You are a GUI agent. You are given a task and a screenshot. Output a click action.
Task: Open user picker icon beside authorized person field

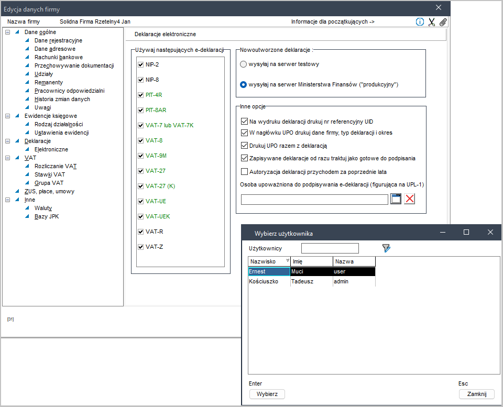pyautogui.click(x=396, y=199)
